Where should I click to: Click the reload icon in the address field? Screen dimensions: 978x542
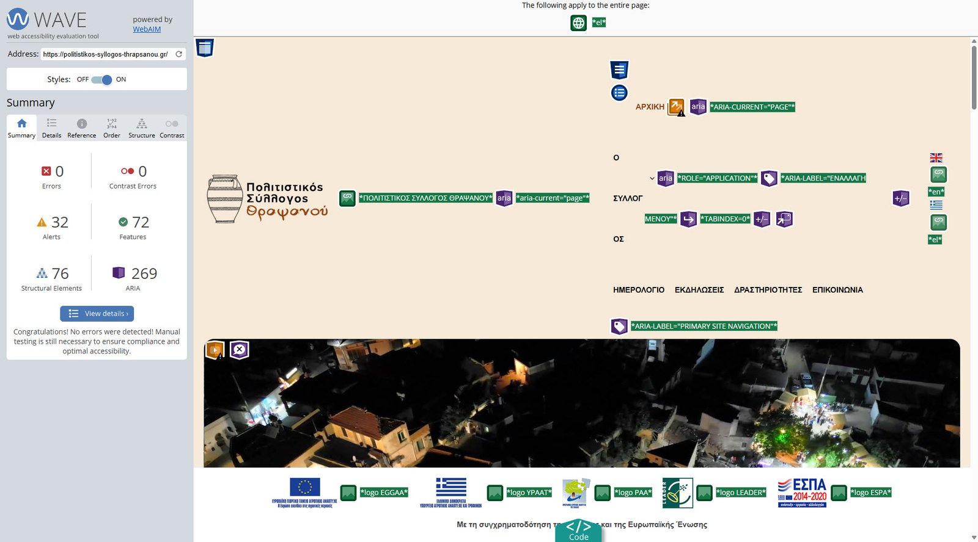tap(179, 54)
